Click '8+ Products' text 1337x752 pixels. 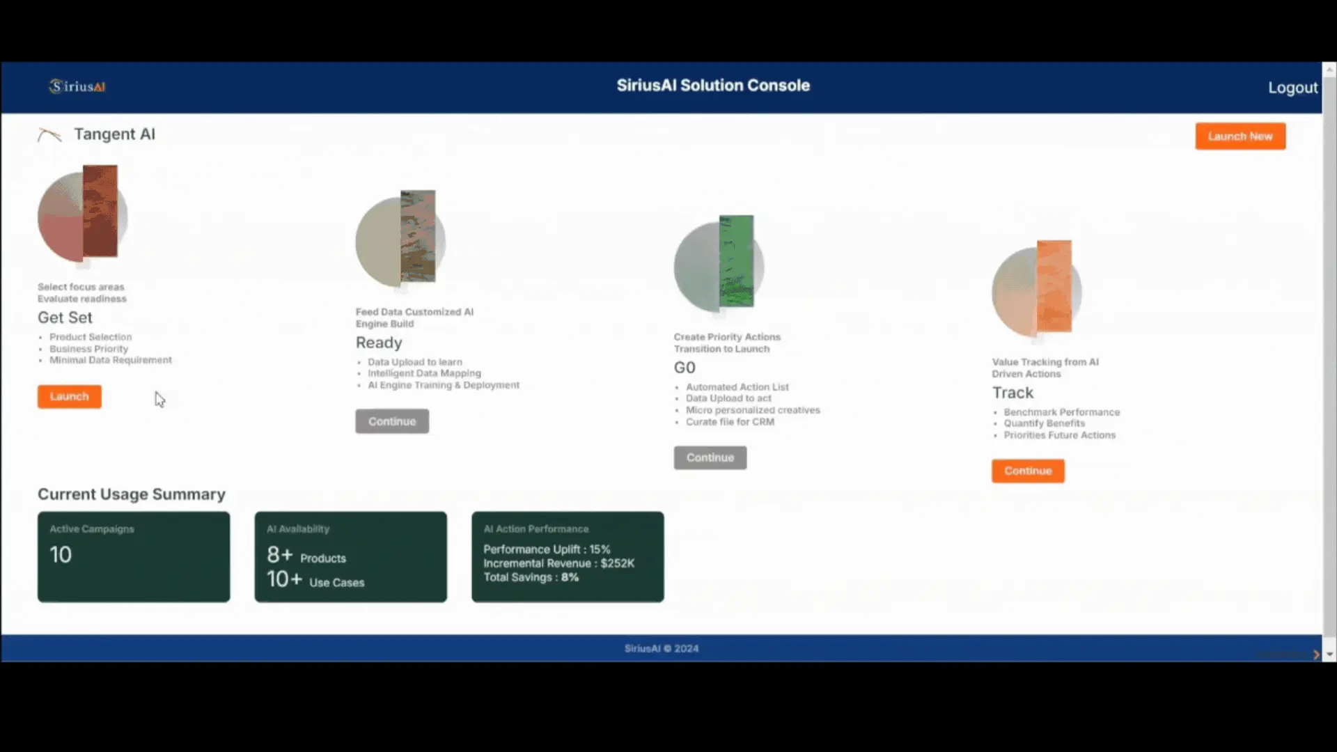(x=306, y=556)
